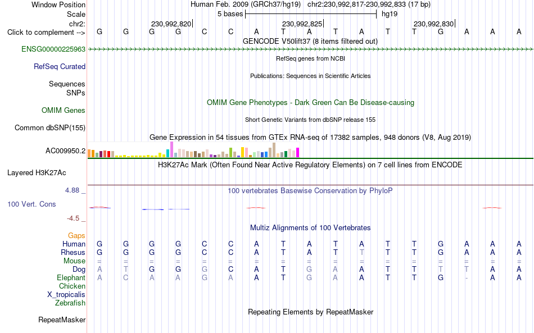Viewport: 534px width, 333px height.
Task: Select the Human species label
Action: click(74, 244)
